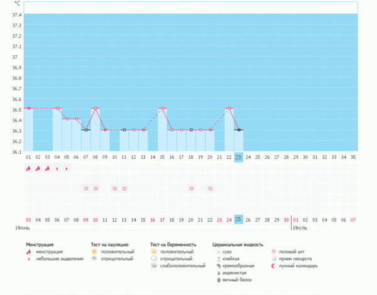The image size is (377, 295).
Task: Click the first temperature point on day 01
Action: coord(28,109)
